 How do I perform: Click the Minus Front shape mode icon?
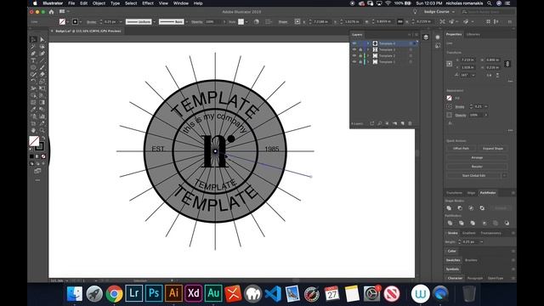click(460, 207)
